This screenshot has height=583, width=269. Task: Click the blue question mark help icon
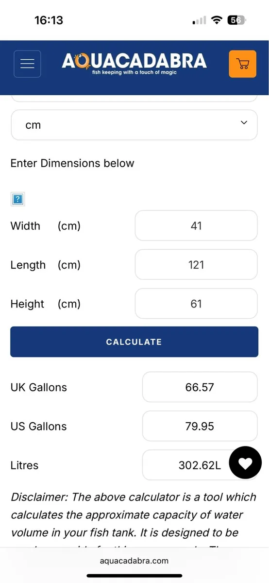pos(17,199)
